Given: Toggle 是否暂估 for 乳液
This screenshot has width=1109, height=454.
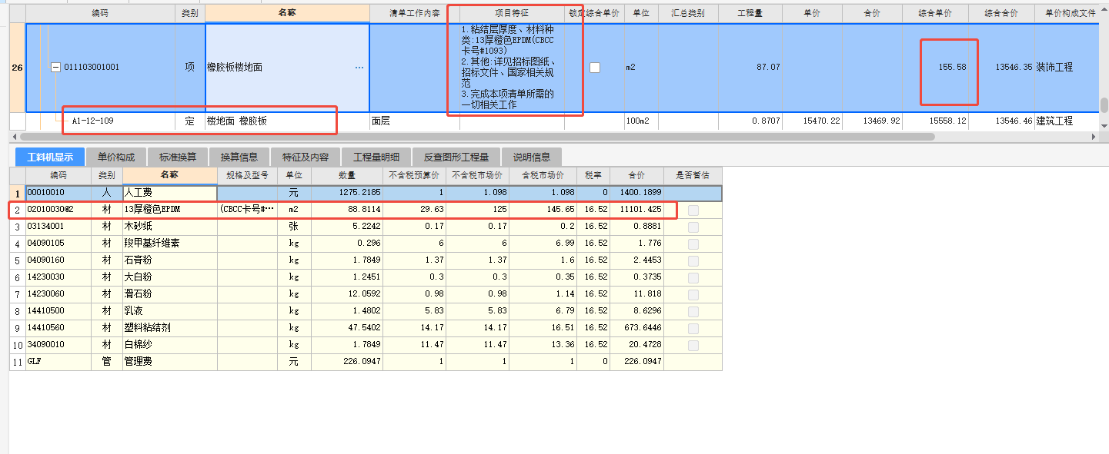Looking at the screenshot, I should [x=693, y=311].
